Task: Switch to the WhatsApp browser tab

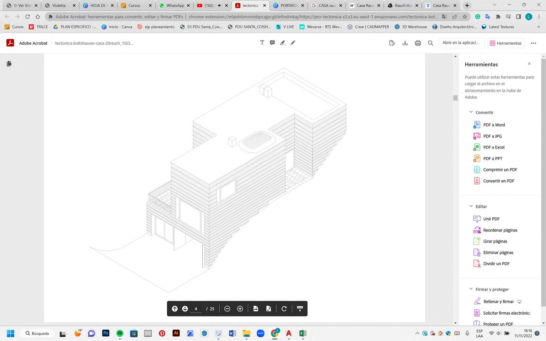Action: tap(174, 5)
